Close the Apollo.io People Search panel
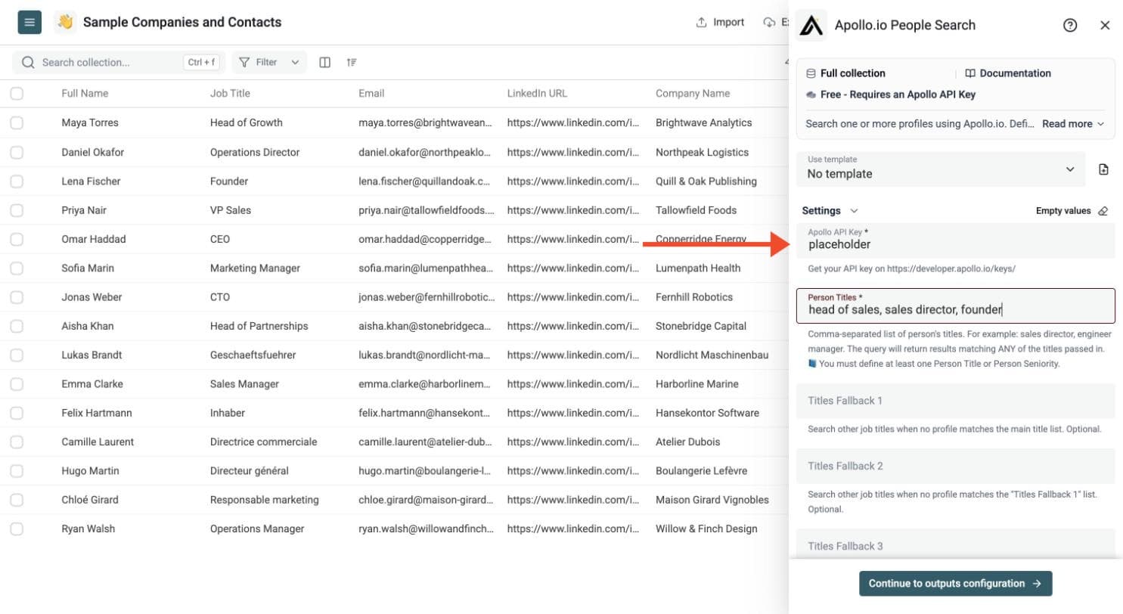This screenshot has width=1123, height=614. pos(1105,25)
